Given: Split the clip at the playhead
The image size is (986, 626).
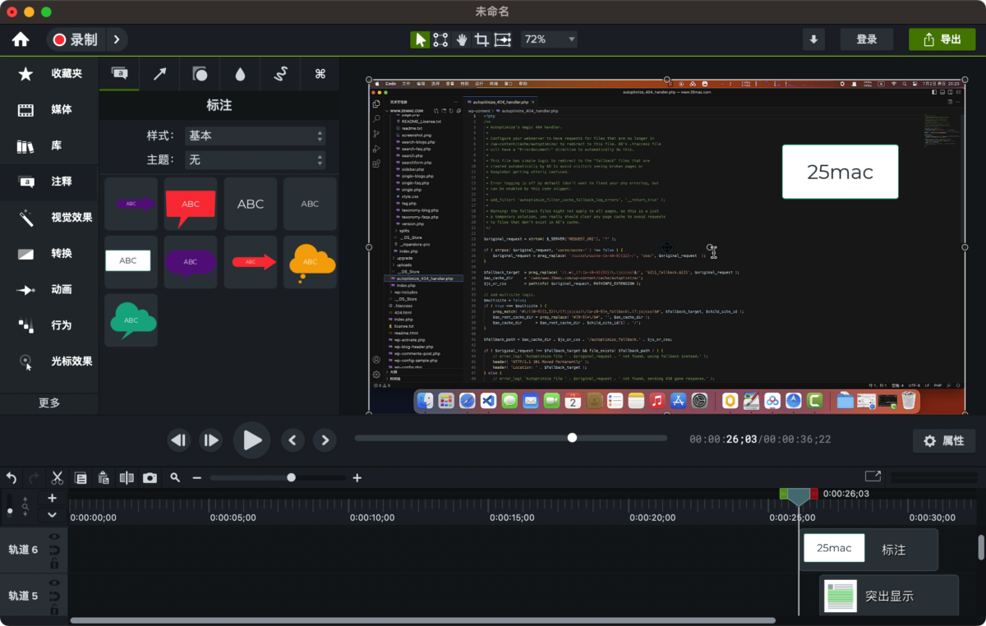Looking at the screenshot, I should pyautogui.click(x=127, y=477).
